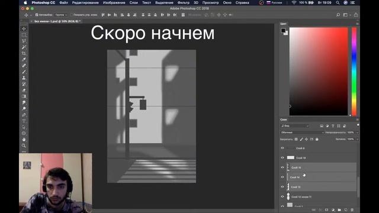Select the Pen tool
This screenshot has height=213, width=379.
coord(24,115)
